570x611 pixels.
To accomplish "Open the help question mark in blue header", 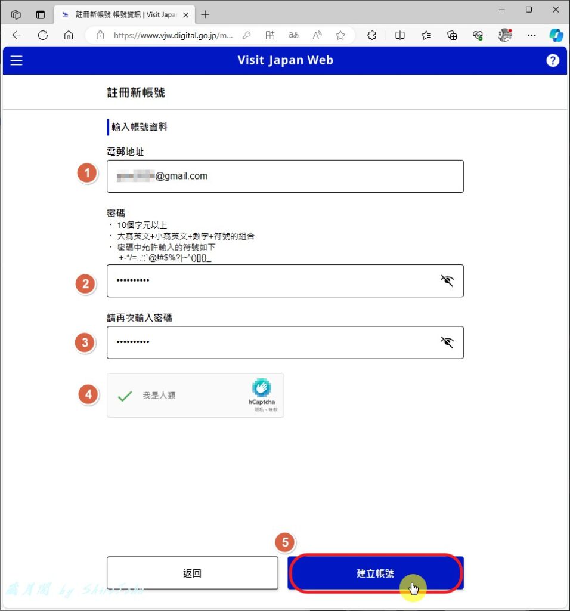I will click(x=553, y=60).
